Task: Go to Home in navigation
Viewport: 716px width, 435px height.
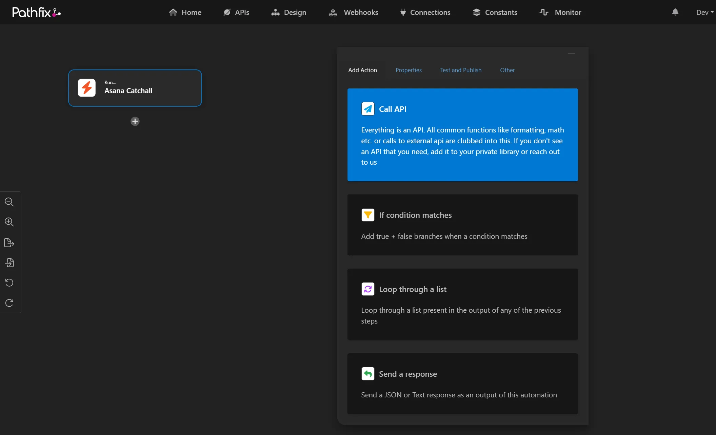Action: point(185,12)
